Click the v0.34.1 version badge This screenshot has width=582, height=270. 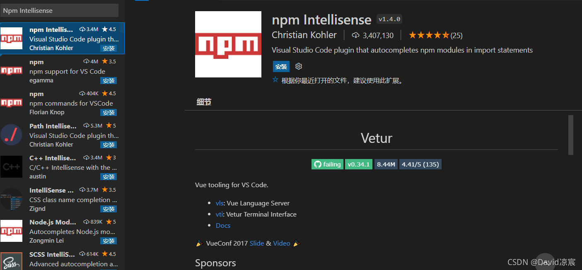point(359,164)
